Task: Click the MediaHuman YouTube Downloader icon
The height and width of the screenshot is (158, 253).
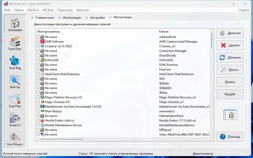Action: tap(42, 107)
